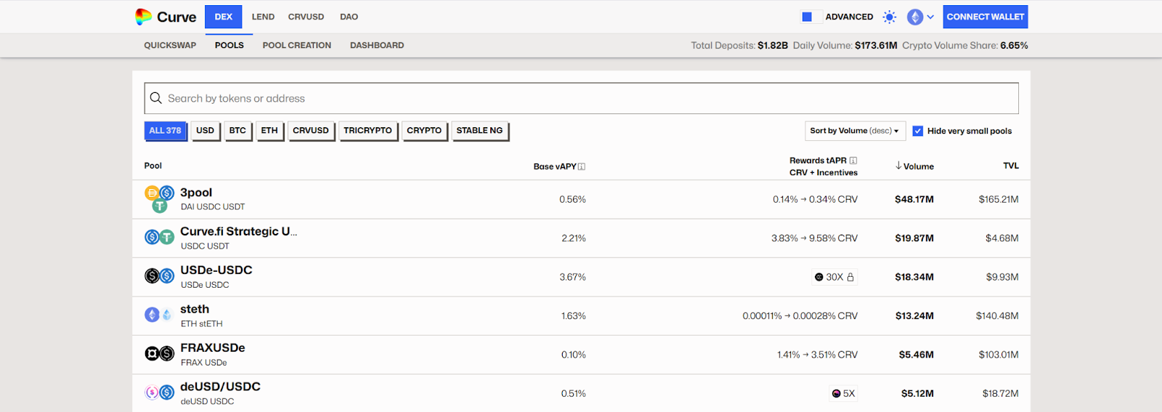Image resolution: width=1162 pixels, height=412 pixels.
Task: Click the 5X points badge icon
Action: (837, 394)
